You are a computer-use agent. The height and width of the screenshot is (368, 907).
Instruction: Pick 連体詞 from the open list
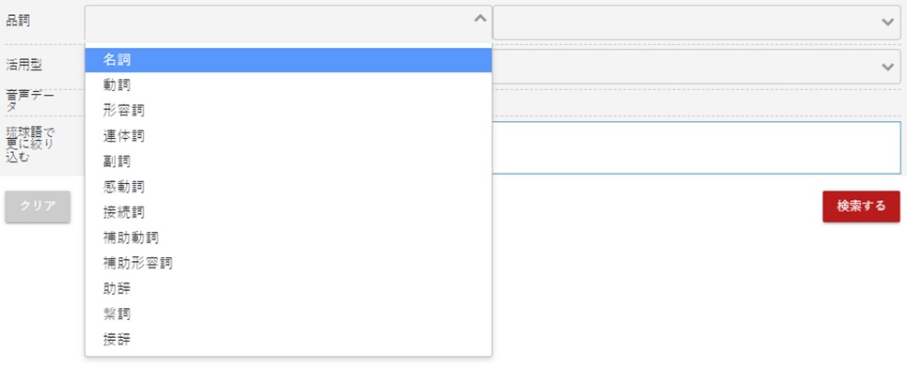288,136
